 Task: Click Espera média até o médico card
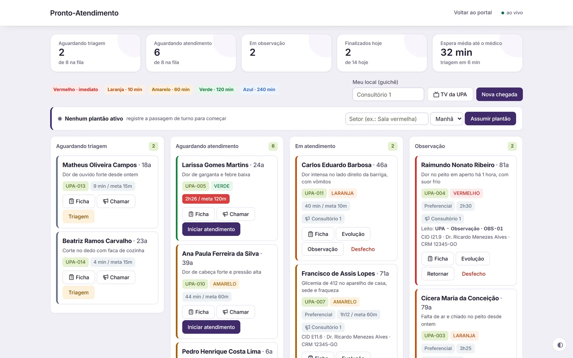(x=477, y=53)
